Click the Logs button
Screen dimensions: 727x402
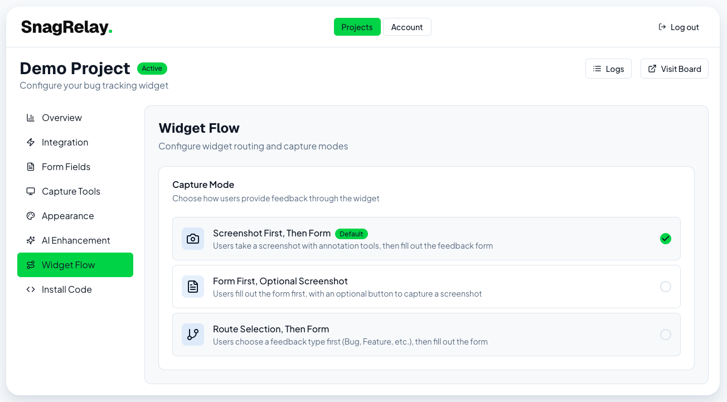[608, 69]
